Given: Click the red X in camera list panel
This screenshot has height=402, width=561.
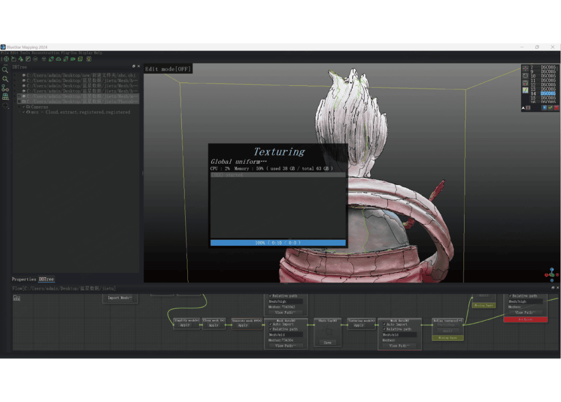Looking at the screenshot, I should (557, 108).
